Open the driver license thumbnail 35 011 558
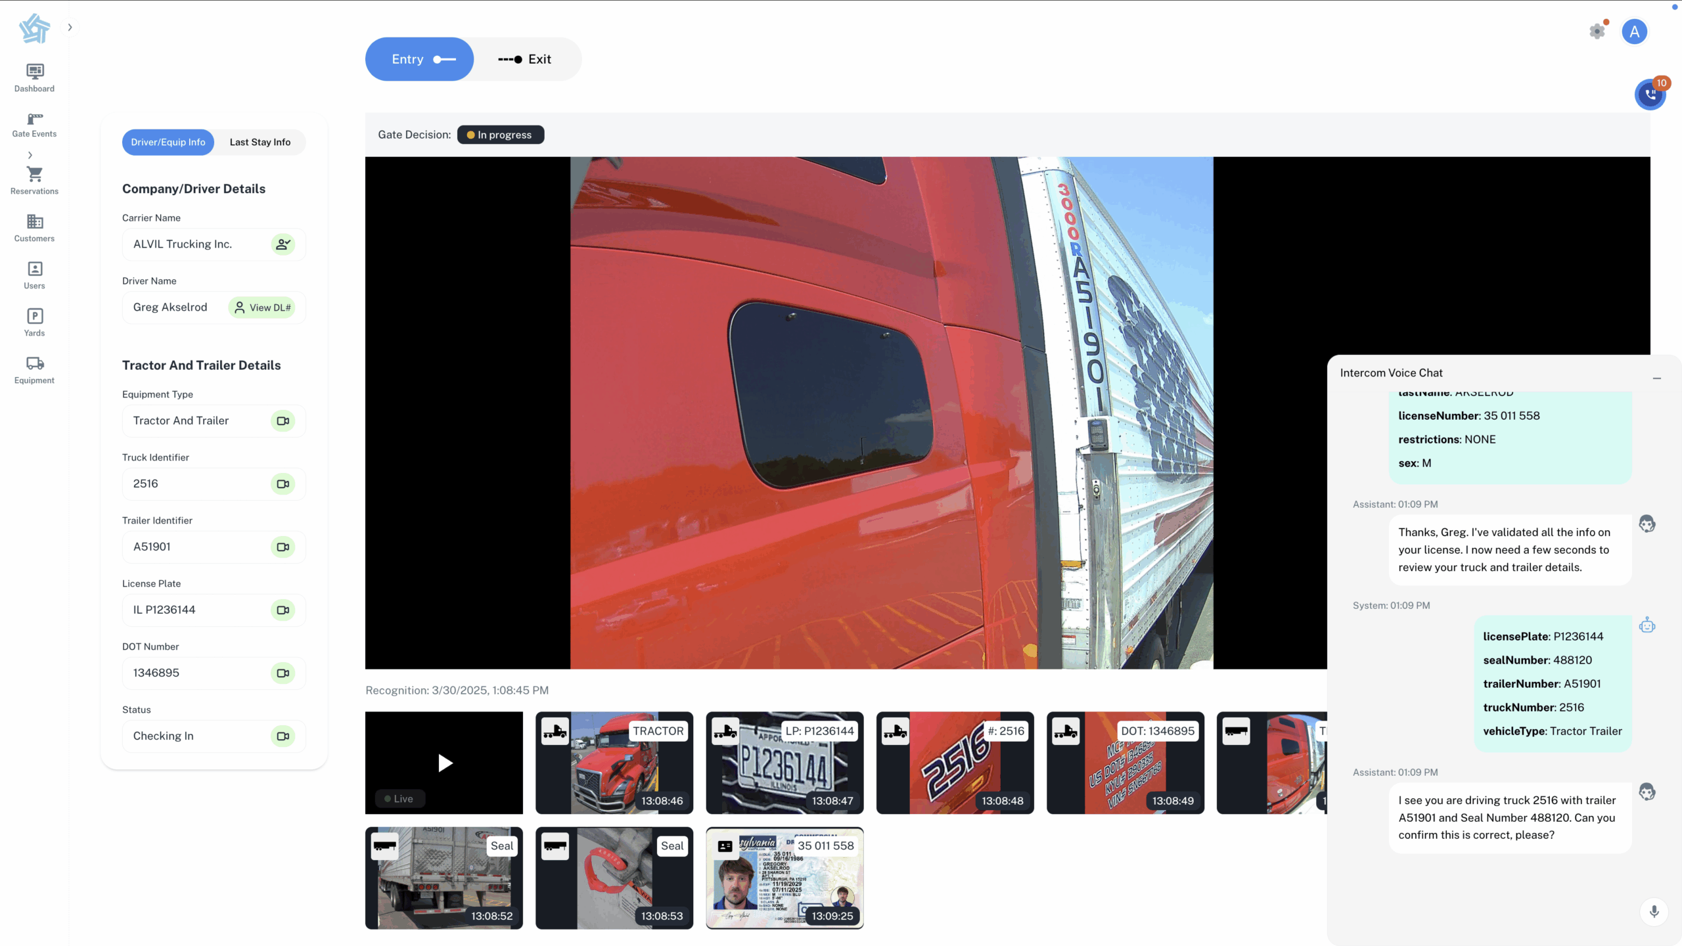Screen dimensions: 1682x946 pos(784,878)
